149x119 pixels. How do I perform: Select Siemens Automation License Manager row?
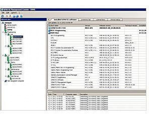pos(97,75)
